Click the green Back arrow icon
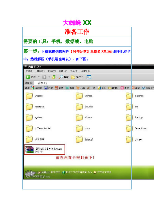 (28, 77)
